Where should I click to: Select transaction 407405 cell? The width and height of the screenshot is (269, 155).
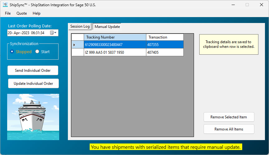pos(165,52)
